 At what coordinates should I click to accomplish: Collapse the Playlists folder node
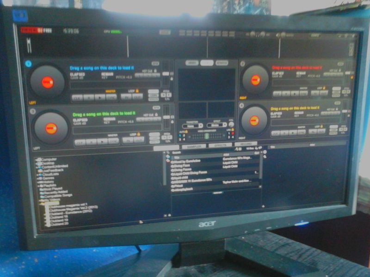tap(38, 186)
